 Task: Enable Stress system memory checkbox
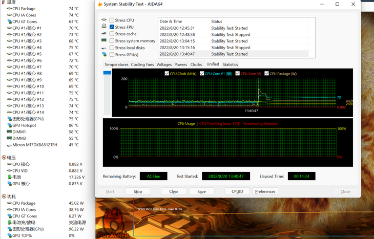pyautogui.click(x=112, y=41)
